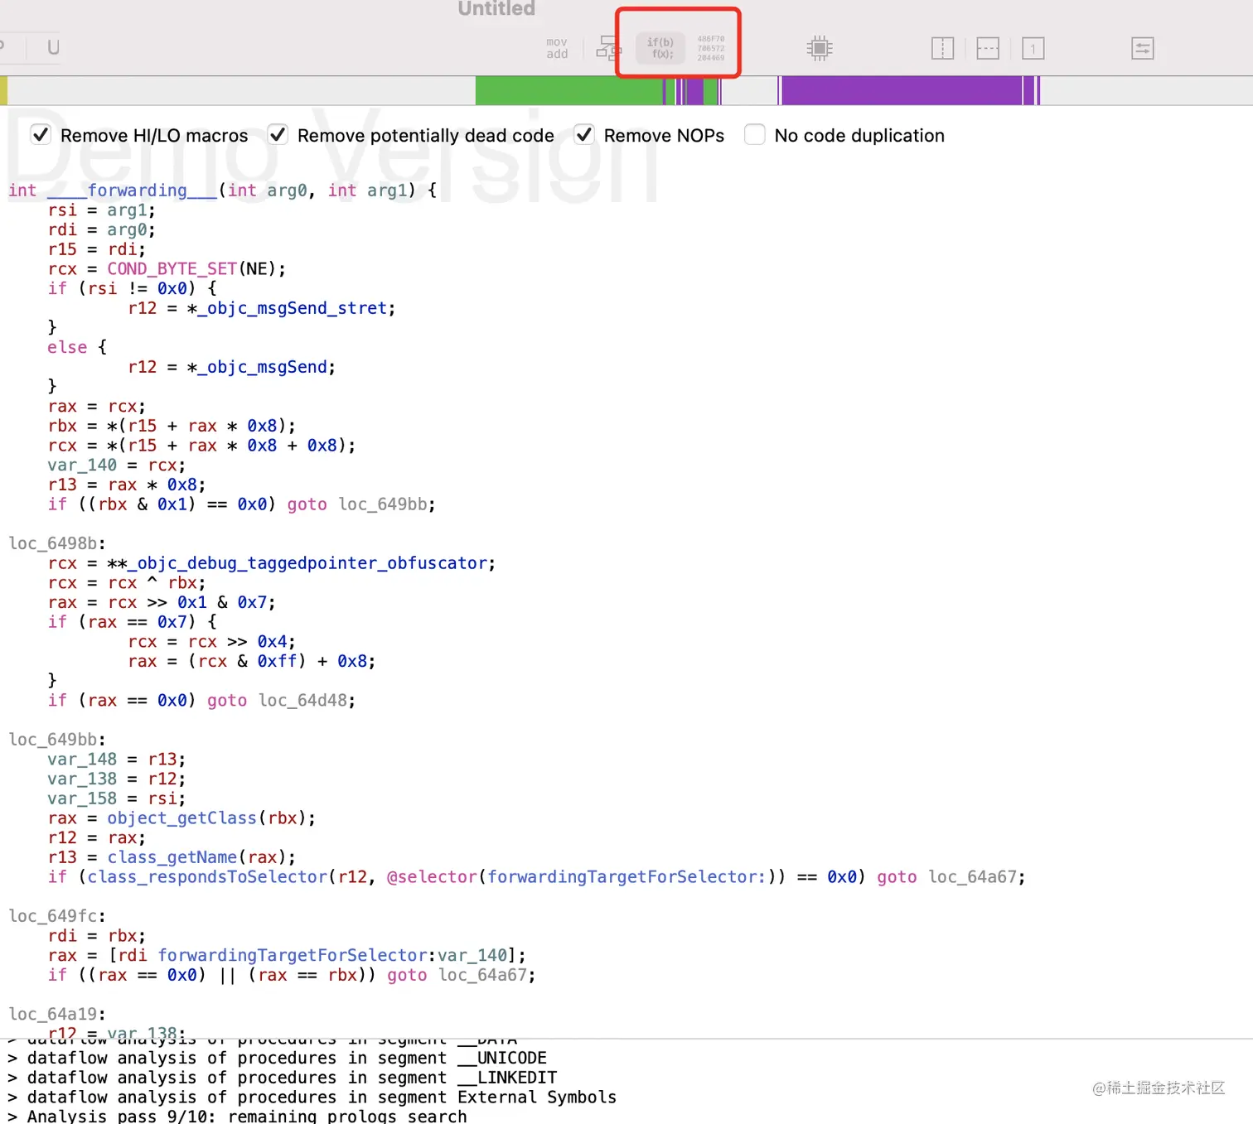
Task: Click goto target loc_64d48
Action: 302,701
